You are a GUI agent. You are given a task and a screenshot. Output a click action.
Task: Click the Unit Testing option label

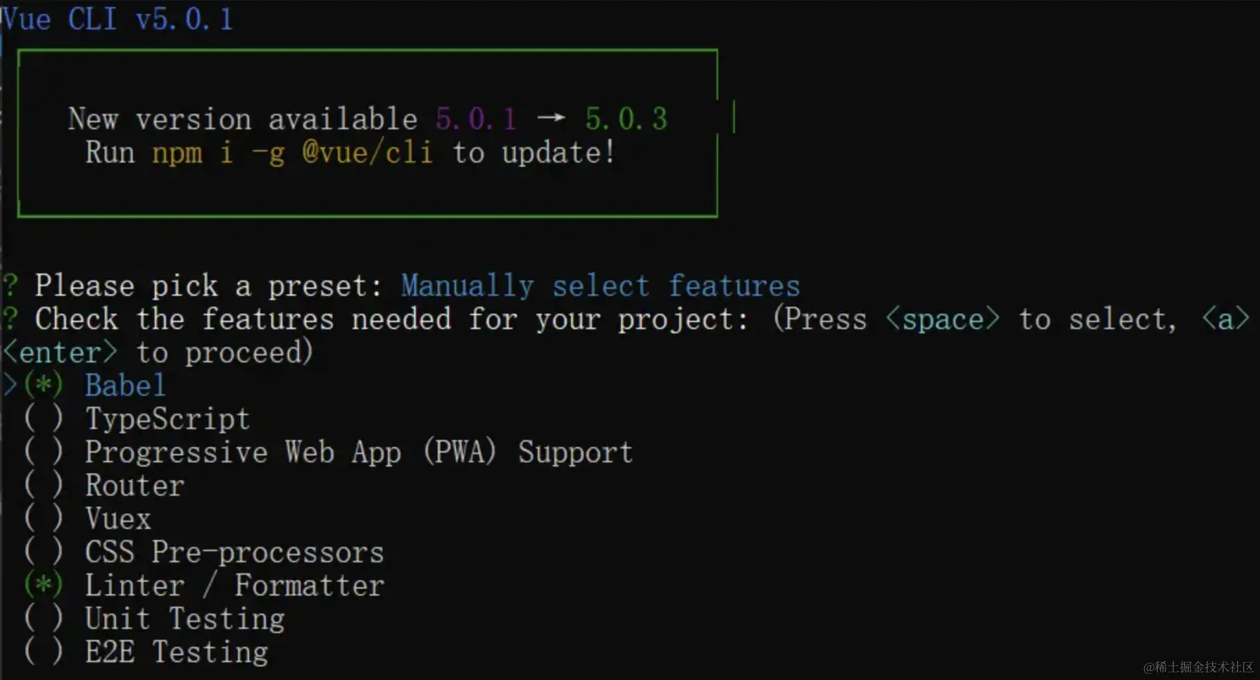tap(185, 618)
